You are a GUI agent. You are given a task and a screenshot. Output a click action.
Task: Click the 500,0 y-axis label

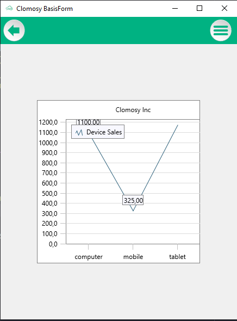(49, 193)
